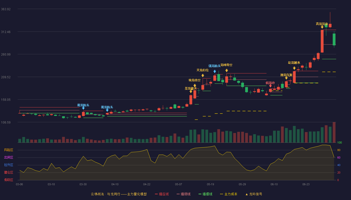Click the magenta 60 indicator scale value
The height and width of the screenshot is (200, 351).
pyautogui.click(x=339, y=157)
